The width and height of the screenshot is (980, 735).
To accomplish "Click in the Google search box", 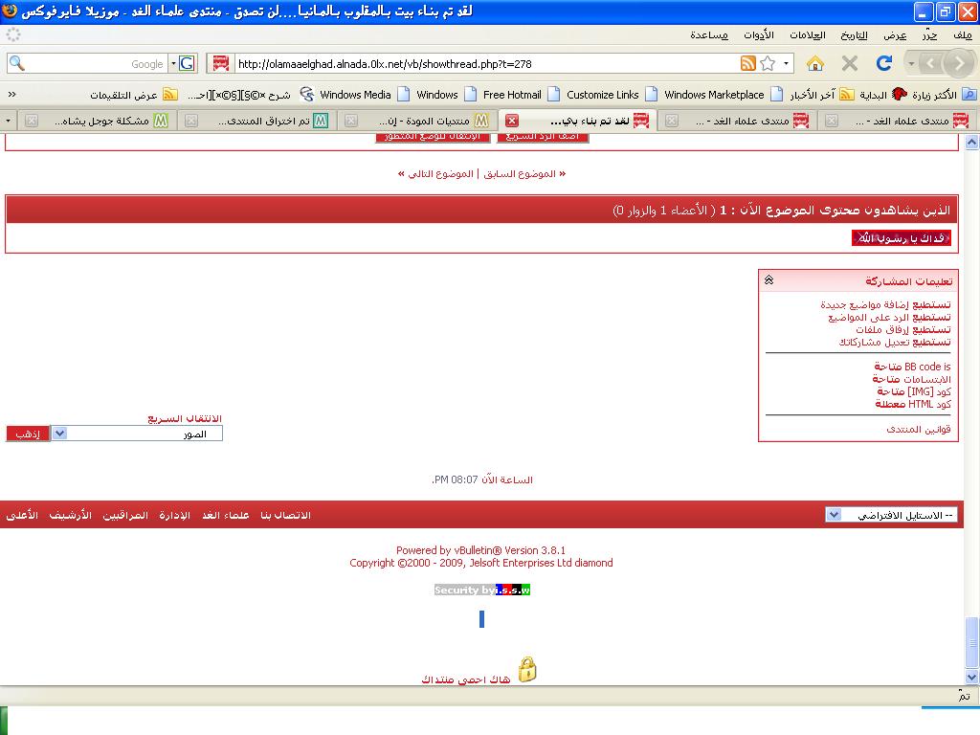I will 86,63.
